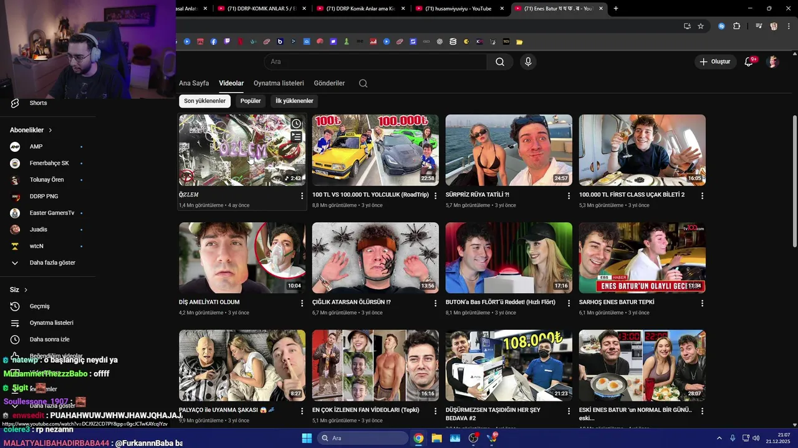The height and width of the screenshot is (448, 798).
Task: Open options for 100 TL VS 100.000 TL video
Action: click(x=435, y=195)
